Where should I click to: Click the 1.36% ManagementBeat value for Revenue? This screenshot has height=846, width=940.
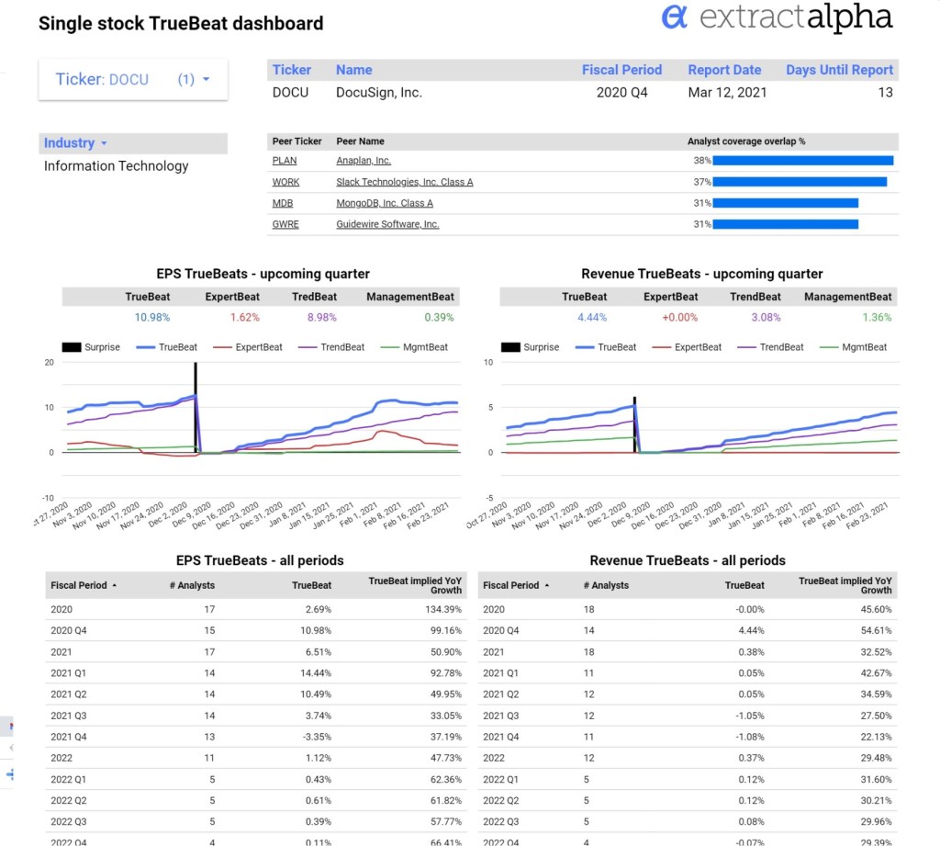[877, 318]
